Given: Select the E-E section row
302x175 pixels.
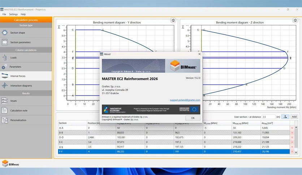Looking at the screenshot, I should click(174, 142).
